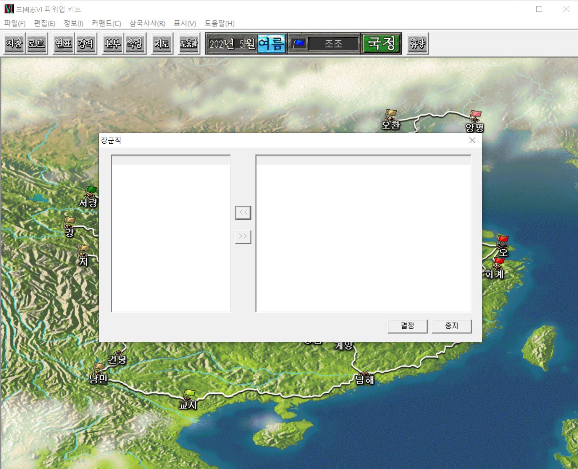Select the 강 tribe flag on map

(x=69, y=222)
